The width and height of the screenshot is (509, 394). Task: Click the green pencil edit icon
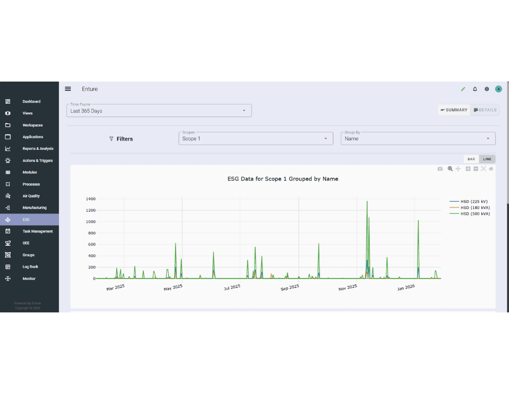(x=463, y=89)
